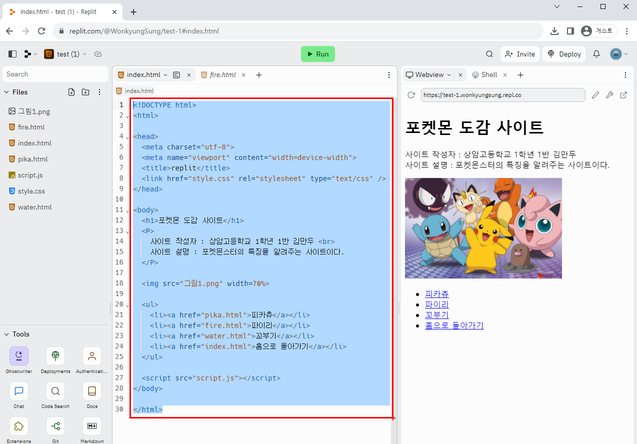The width and height of the screenshot is (637, 444).
Task: Add a new tab in the editor pane
Action: click(259, 75)
